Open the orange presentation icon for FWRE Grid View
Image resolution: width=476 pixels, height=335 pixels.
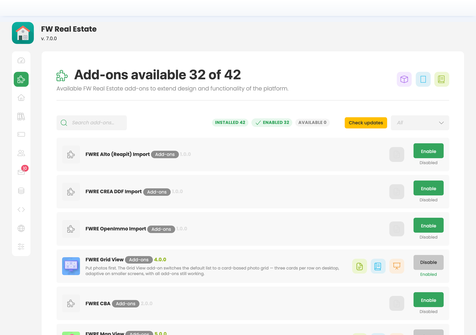click(x=397, y=266)
